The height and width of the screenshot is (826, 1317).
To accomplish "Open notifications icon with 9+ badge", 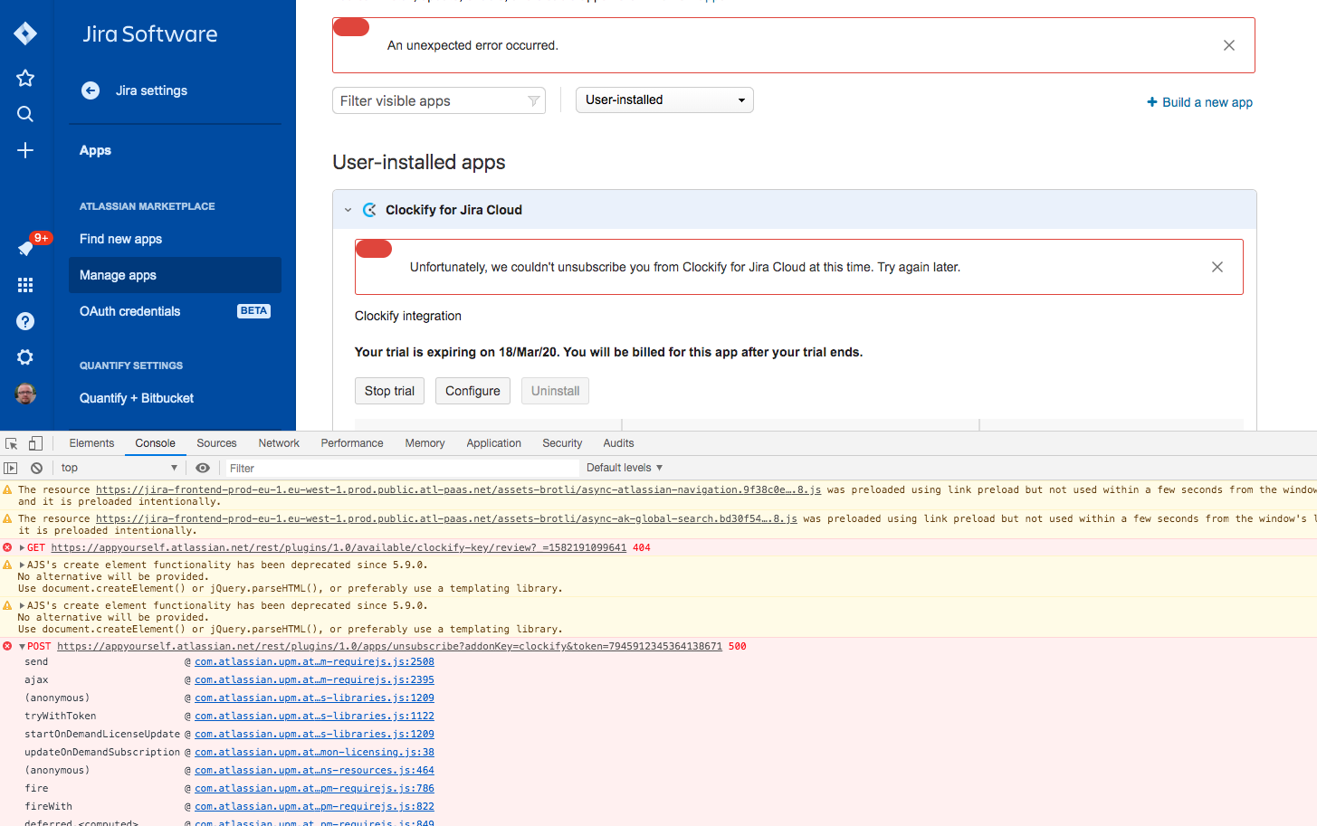I will click(27, 248).
